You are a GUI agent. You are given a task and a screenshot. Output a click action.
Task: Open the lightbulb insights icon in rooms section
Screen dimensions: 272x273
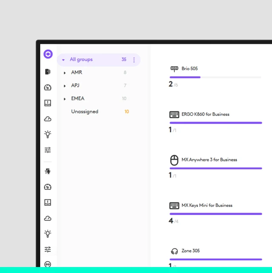pos(48,134)
